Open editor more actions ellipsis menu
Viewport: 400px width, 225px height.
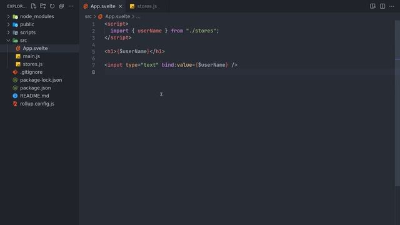(x=392, y=6)
